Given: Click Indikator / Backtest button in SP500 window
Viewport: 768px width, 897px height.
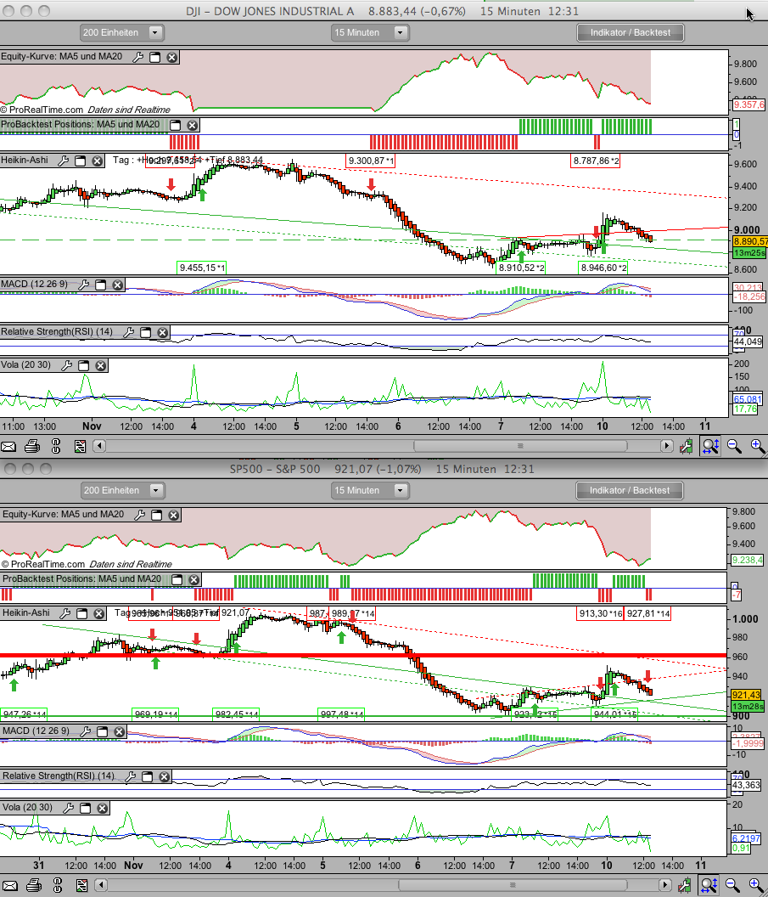Looking at the screenshot, I should click(x=630, y=490).
